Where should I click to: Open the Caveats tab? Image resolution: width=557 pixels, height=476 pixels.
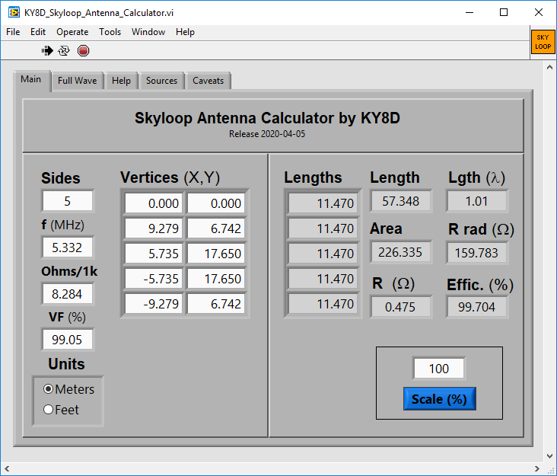(x=208, y=81)
